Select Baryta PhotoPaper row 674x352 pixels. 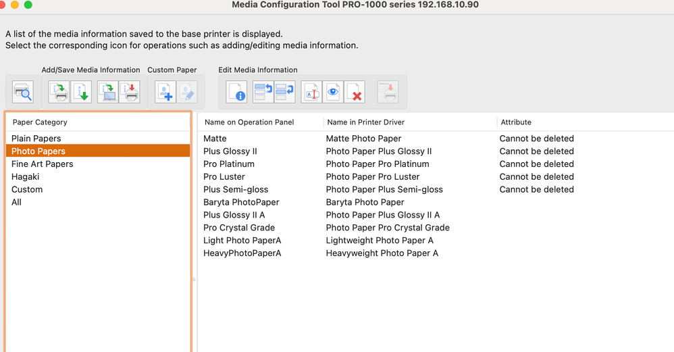436,202
